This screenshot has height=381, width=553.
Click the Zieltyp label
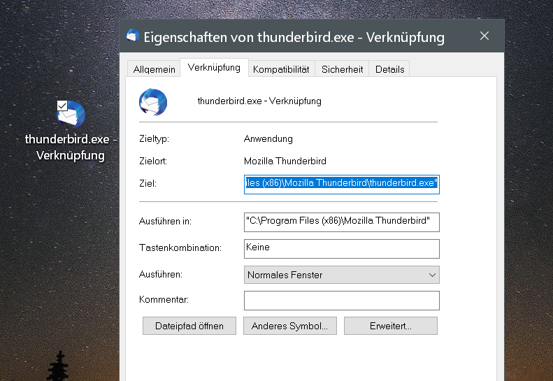coord(154,138)
